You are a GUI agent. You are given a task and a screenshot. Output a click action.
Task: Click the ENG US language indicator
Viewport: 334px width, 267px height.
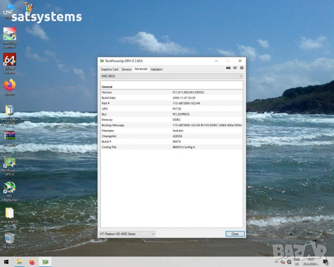pos(297,262)
